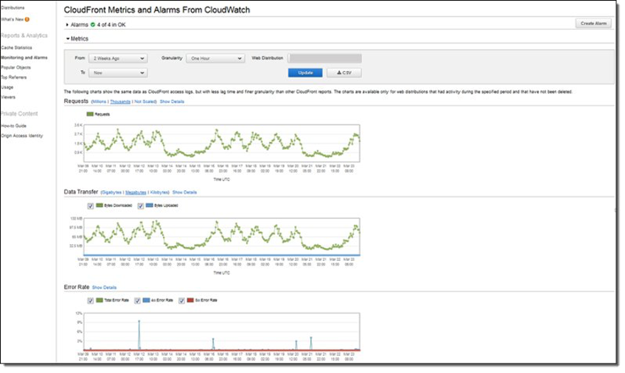Screen dimensions: 625x373
Task: Toggle the 5xx Error Rate checkbox
Action: [181, 301]
